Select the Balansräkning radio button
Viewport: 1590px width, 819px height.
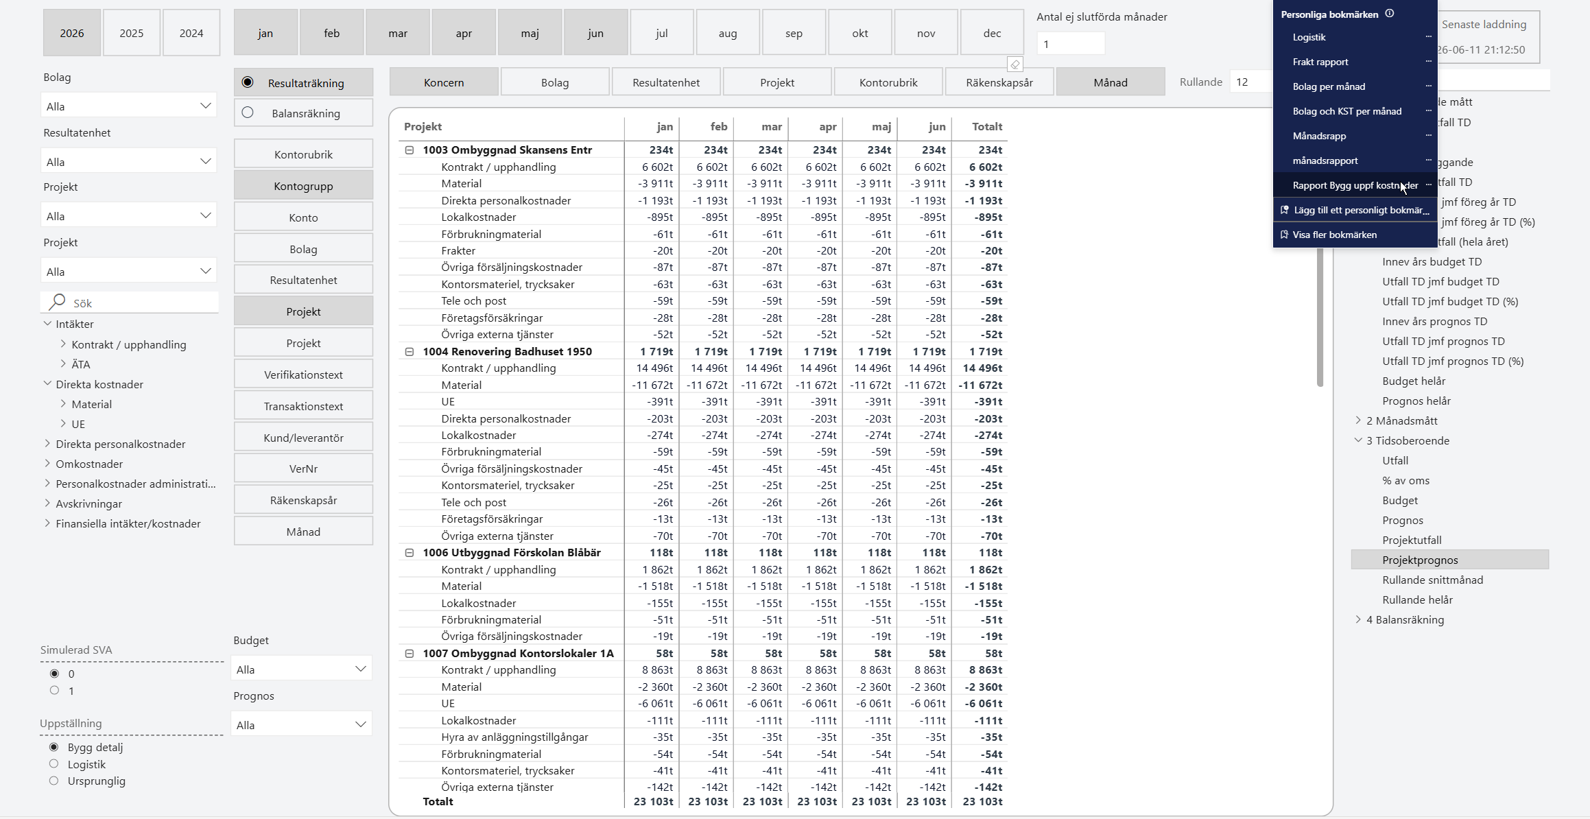tap(248, 112)
